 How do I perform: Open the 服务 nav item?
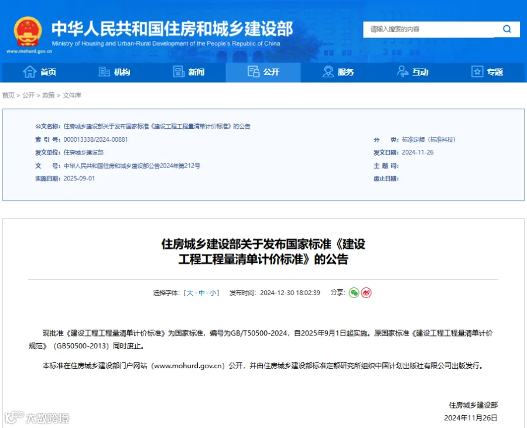point(338,72)
